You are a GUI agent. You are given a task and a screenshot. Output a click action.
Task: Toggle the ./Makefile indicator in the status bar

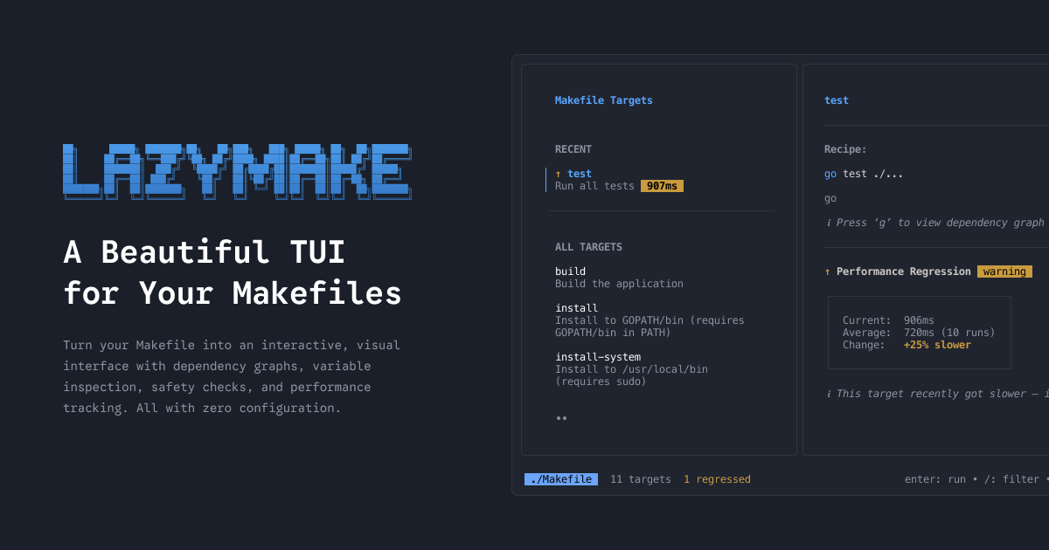560,478
